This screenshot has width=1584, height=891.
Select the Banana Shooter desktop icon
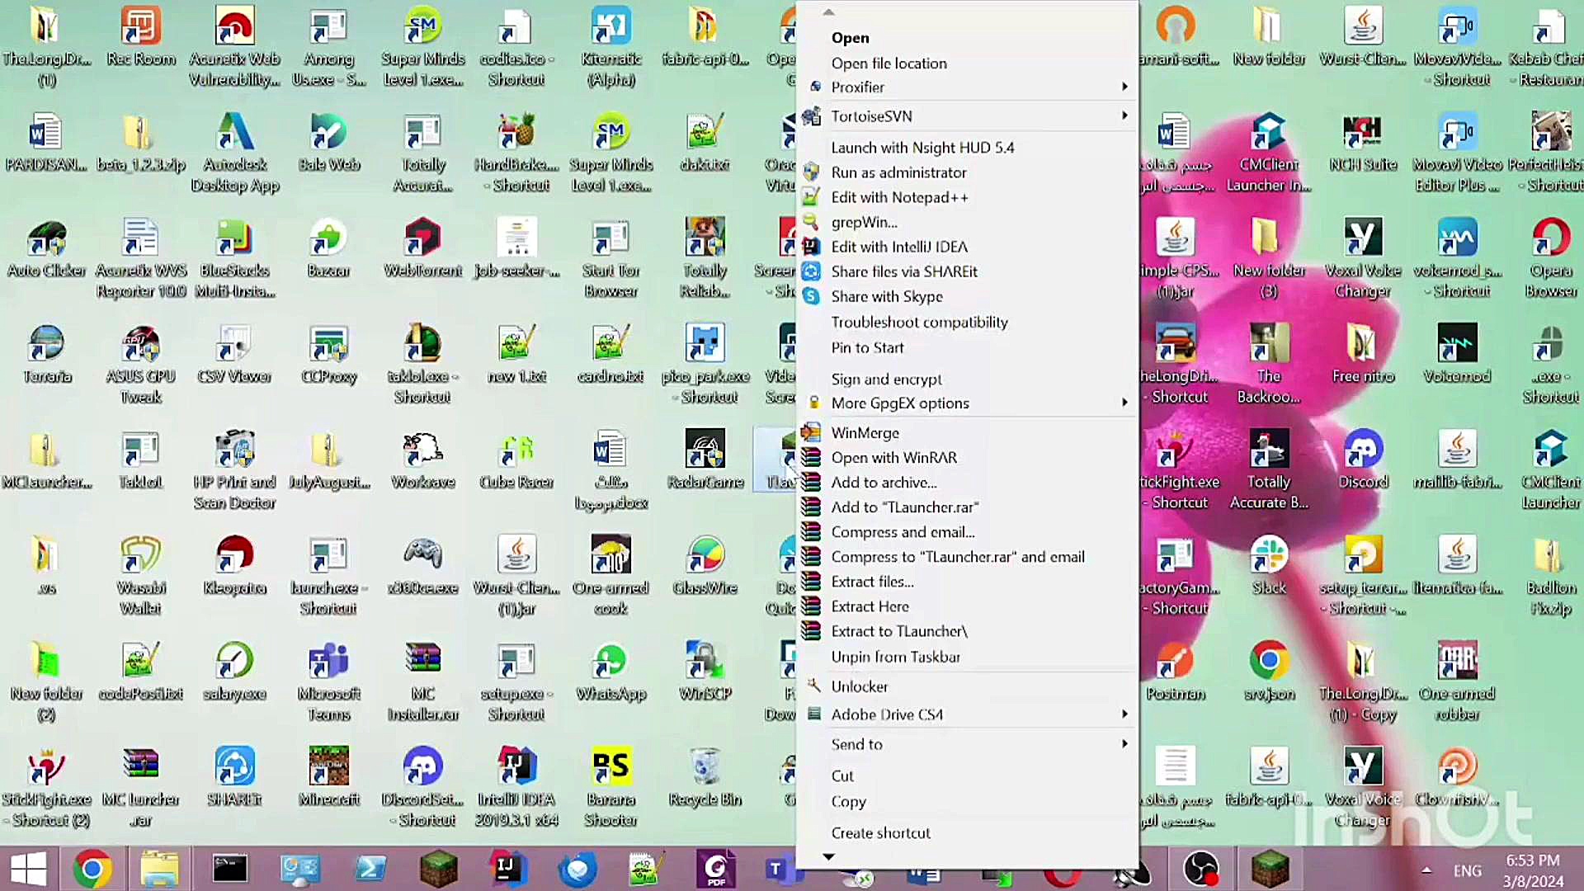(610, 786)
